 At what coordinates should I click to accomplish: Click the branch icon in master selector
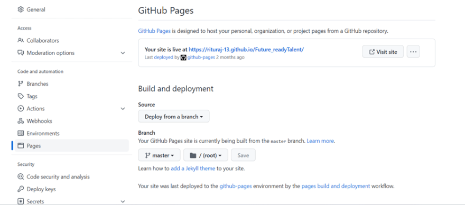[x=147, y=155]
